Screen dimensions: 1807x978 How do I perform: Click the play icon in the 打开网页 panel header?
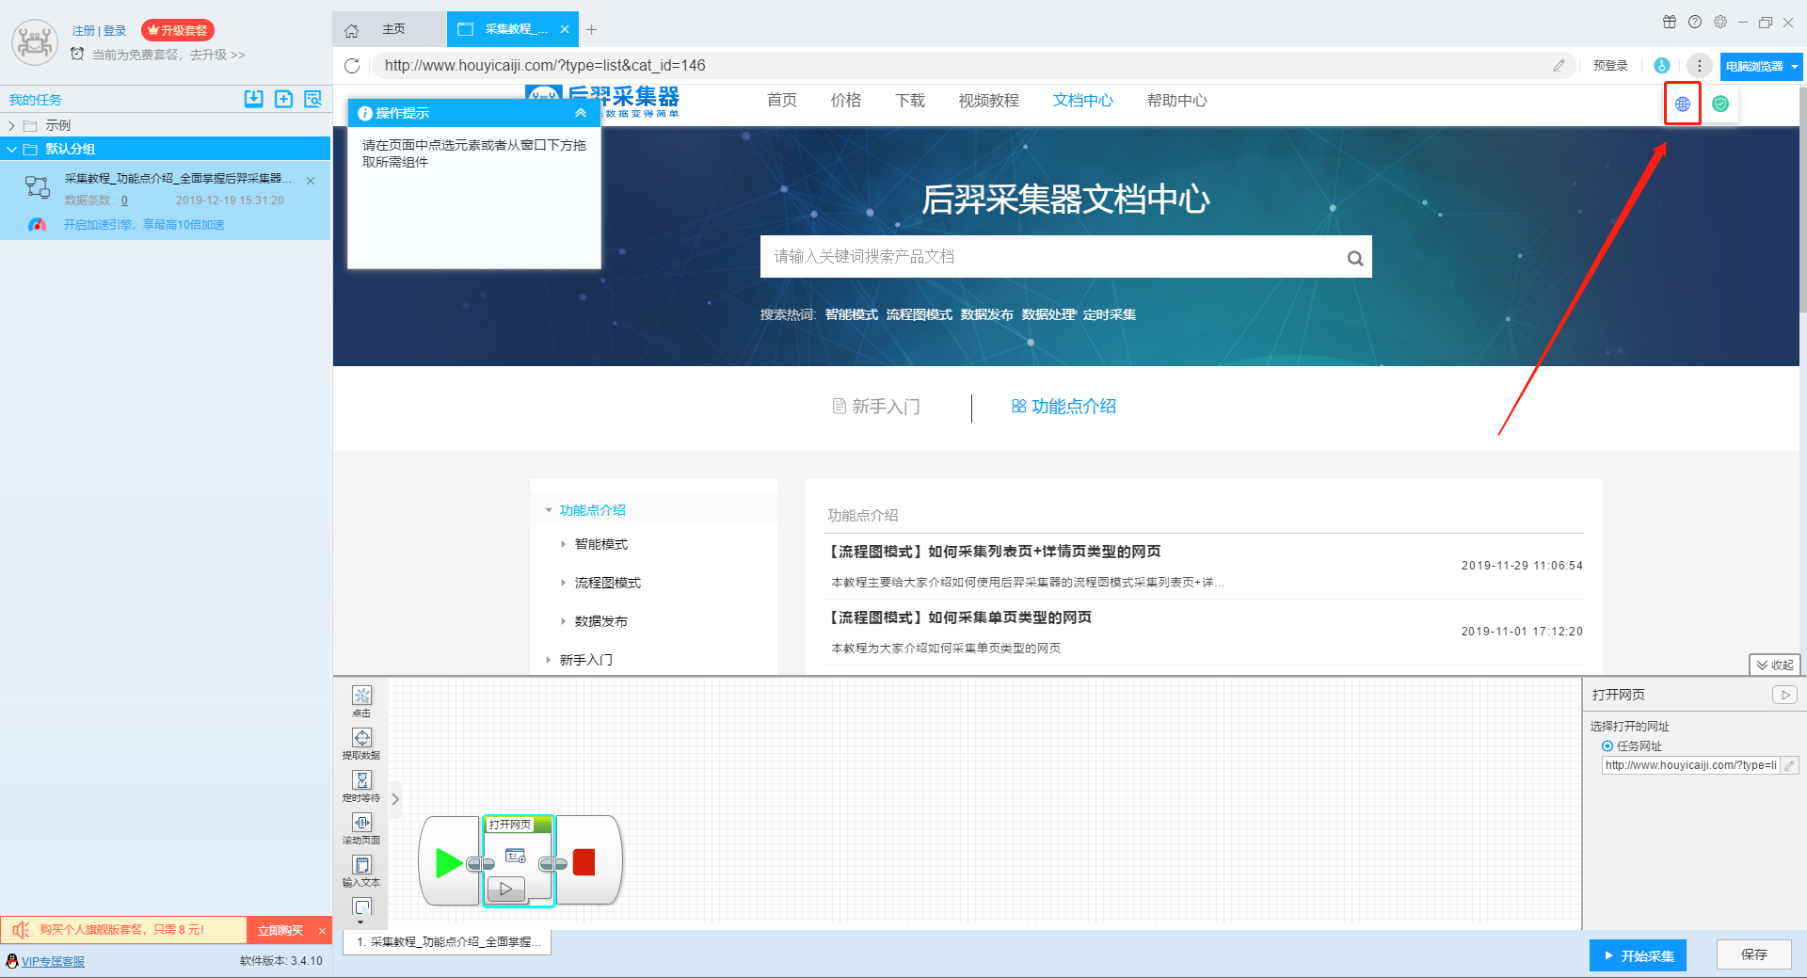1785,695
